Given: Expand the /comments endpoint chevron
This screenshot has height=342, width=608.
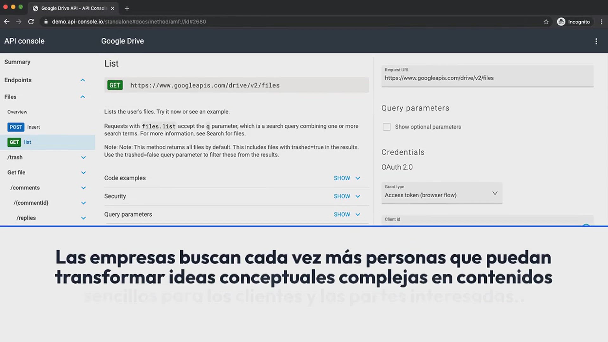Looking at the screenshot, I should pyautogui.click(x=83, y=188).
